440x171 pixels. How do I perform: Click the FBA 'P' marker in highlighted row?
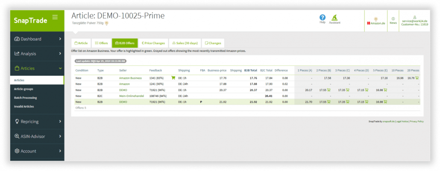point(201,102)
